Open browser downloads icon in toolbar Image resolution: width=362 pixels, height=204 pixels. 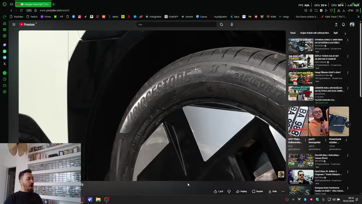click(344, 10)
